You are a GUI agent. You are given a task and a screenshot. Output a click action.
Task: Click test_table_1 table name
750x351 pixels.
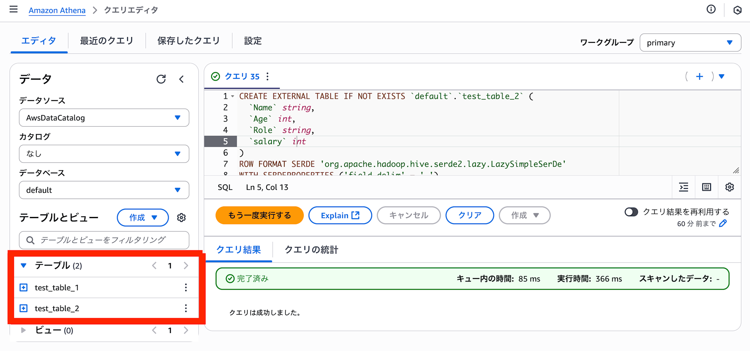pos(57,288)
